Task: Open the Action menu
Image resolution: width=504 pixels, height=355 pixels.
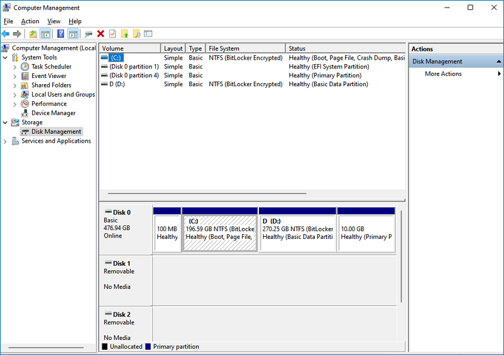Action: [30, 21]
